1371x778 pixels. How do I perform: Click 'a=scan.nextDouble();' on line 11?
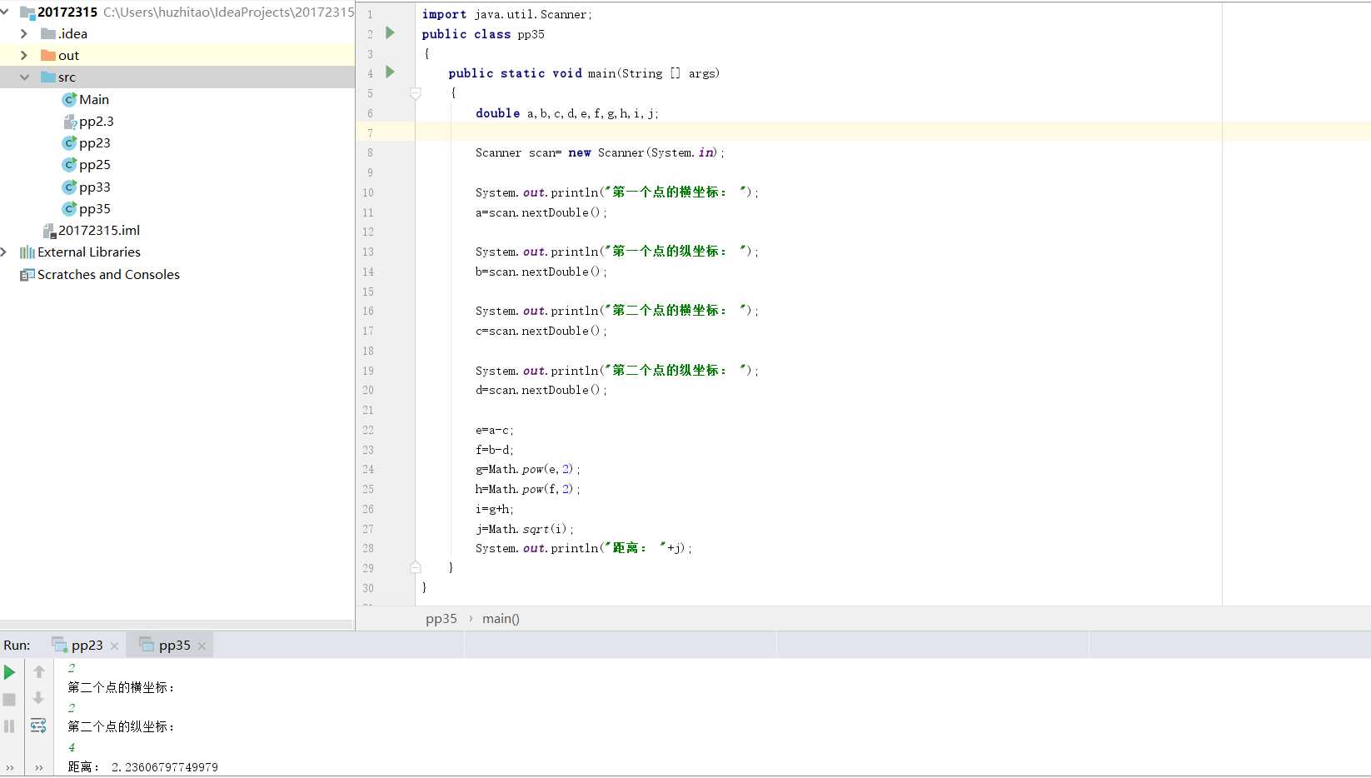click(x=541, y=212)
